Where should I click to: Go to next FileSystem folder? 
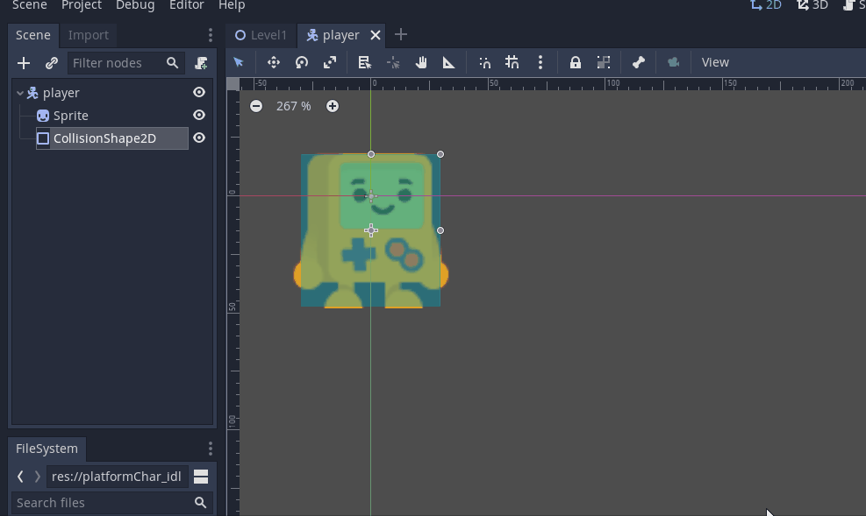coord(38,477)
